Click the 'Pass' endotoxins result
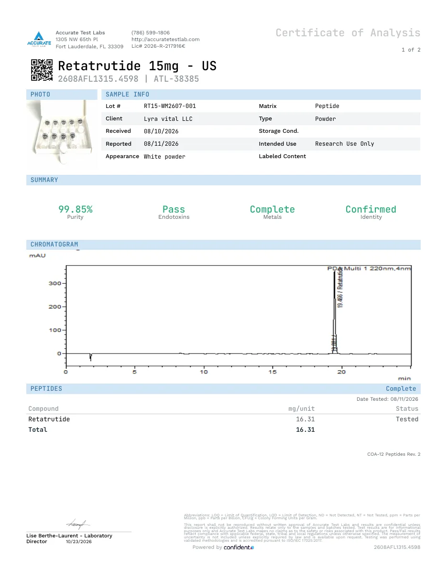 coord(174,209)
